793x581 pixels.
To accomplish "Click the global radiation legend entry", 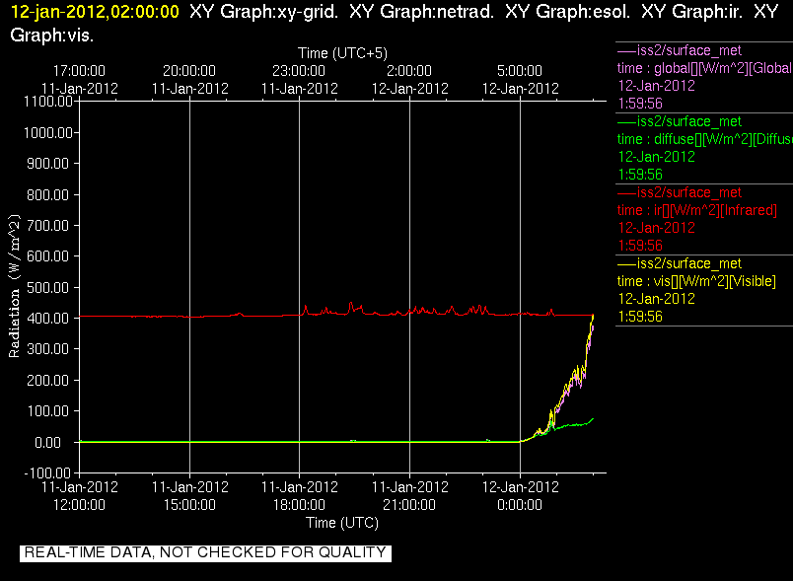I will pyautogui.click(x=704, y=77).
